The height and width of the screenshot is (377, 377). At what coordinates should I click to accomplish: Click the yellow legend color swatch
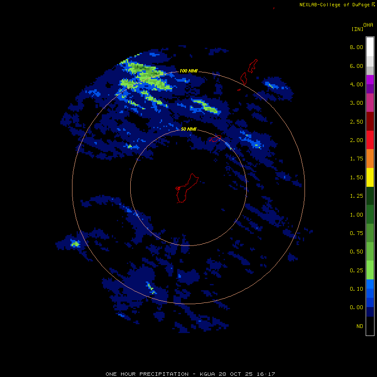[370, 177]
